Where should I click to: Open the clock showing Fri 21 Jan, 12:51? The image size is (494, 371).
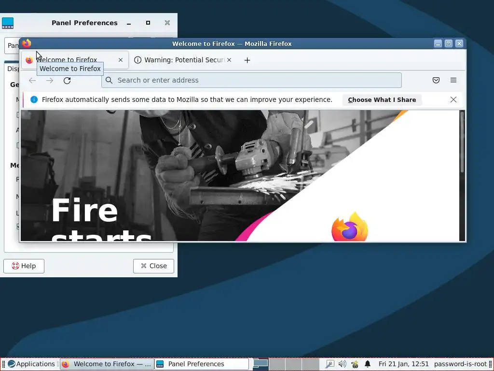pos(404,364)
